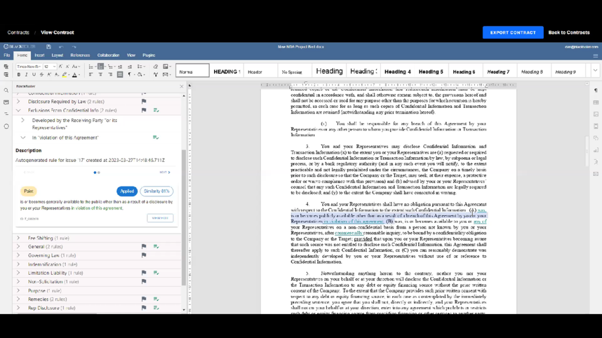The height and width of the screenshot is (338, 602).
Task: Click flag icon on Non-Solicitation row
Action: [x=144, y=282]
